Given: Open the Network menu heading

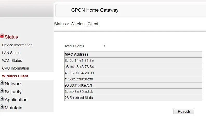Looking at the screenshot, I should [13, 84].
